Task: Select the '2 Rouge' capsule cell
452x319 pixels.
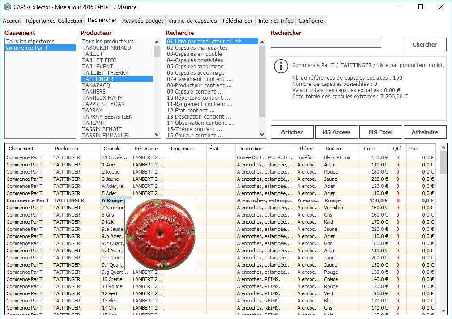Action: (116, 172)
